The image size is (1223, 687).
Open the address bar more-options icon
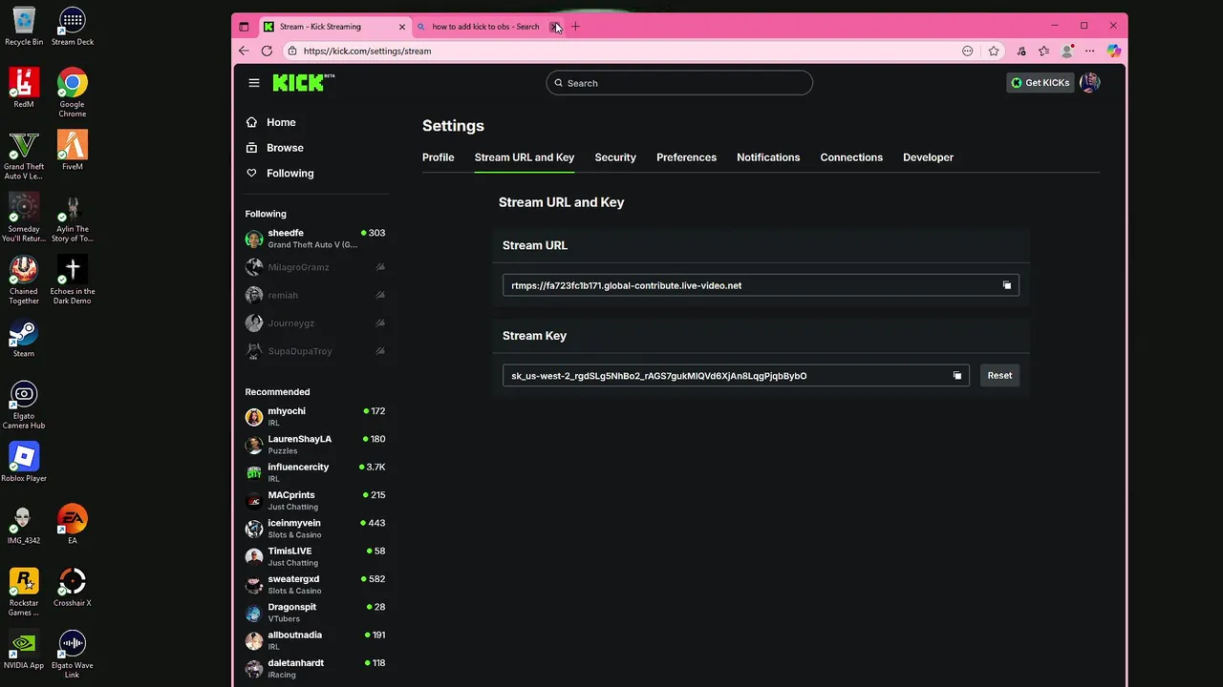(x=968, y=52)
